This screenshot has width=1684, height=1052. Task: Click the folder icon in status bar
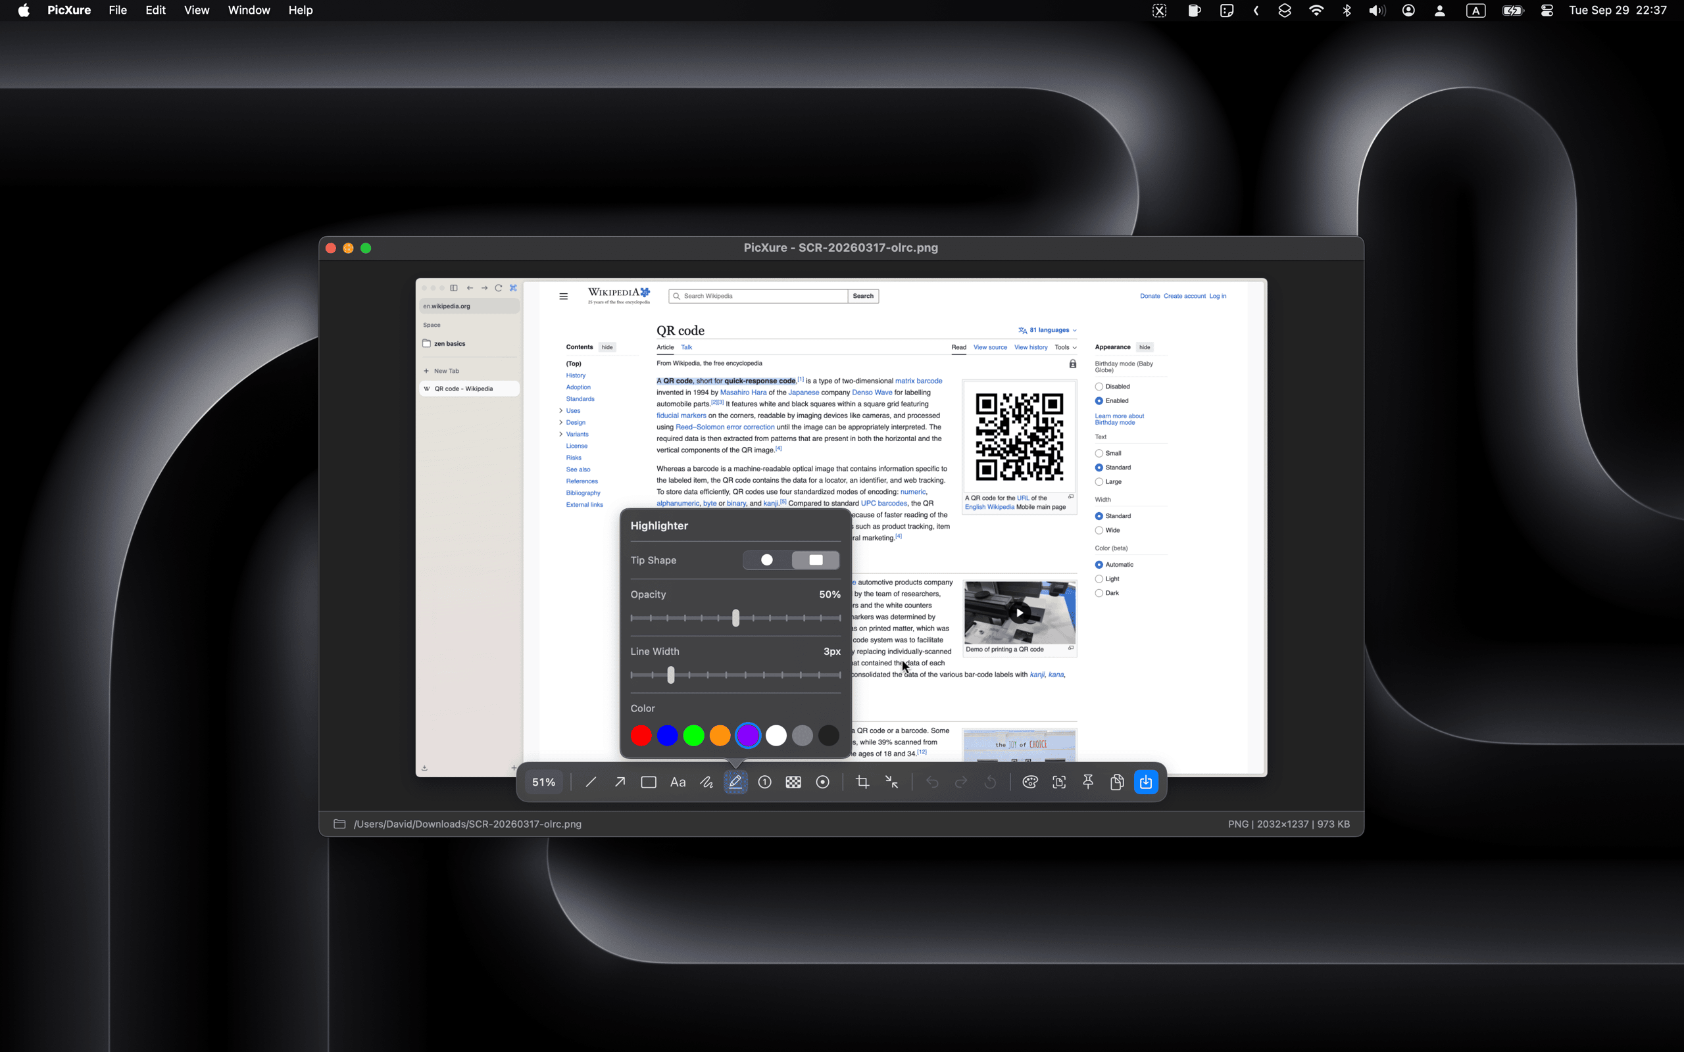pyautogui.click(x=339, y=824)
